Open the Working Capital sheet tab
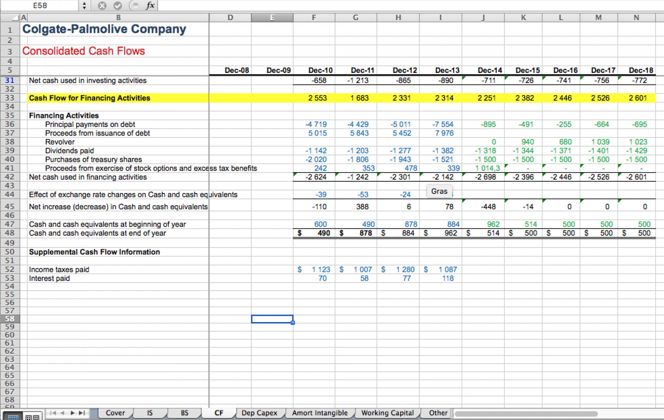Viewport: 664px width, 420px height. (x=387, y=413)
